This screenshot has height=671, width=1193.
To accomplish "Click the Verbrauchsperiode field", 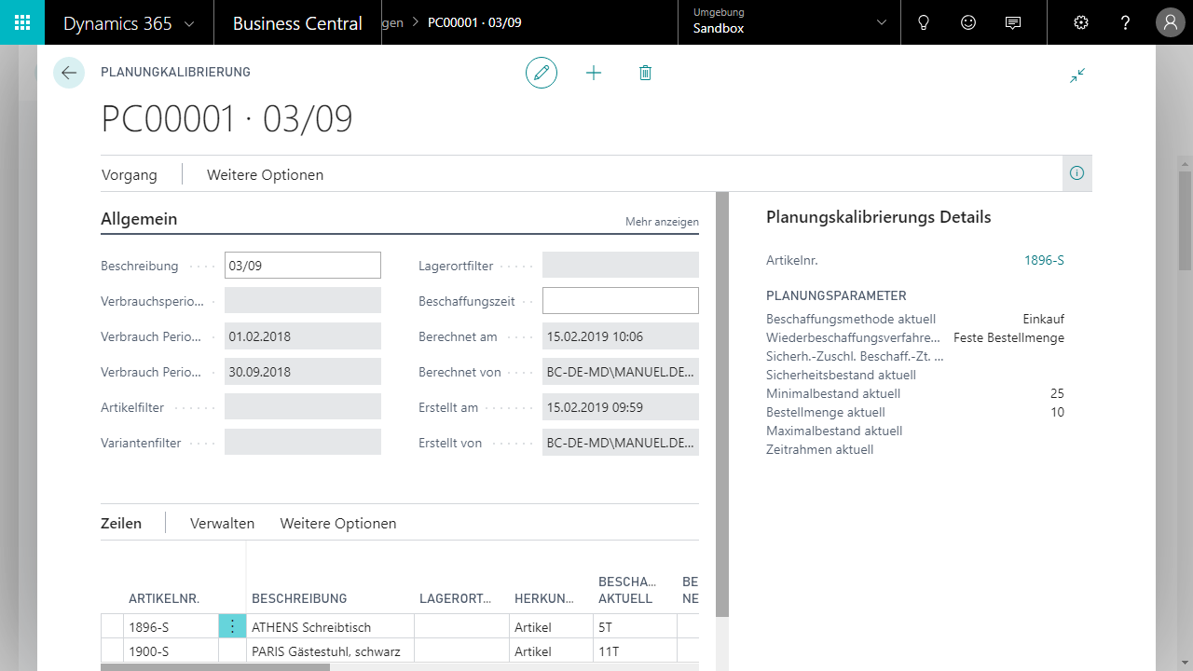I will (x=303, y=301).
